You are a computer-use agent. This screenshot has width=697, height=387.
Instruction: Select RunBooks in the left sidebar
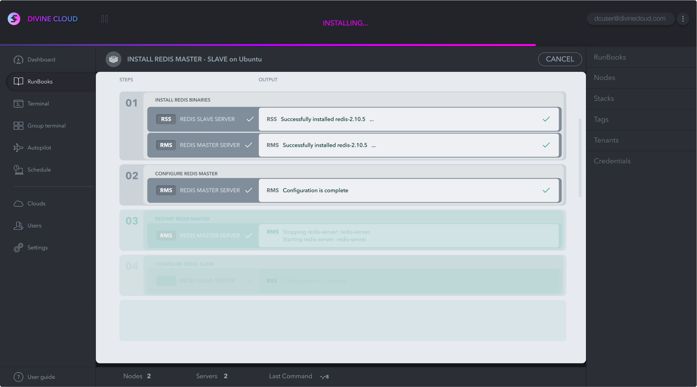[x=40, y=82]
